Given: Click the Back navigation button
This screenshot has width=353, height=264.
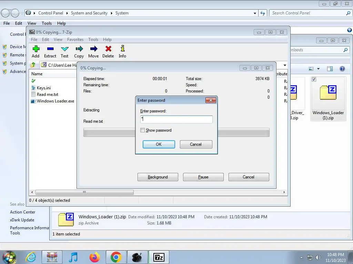Looking at the screenshot, I should click(6, 13).
